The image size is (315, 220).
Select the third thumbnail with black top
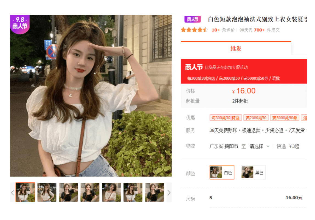68,192
